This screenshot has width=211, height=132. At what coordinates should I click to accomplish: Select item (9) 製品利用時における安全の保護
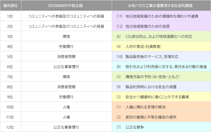tap(147, 87)
